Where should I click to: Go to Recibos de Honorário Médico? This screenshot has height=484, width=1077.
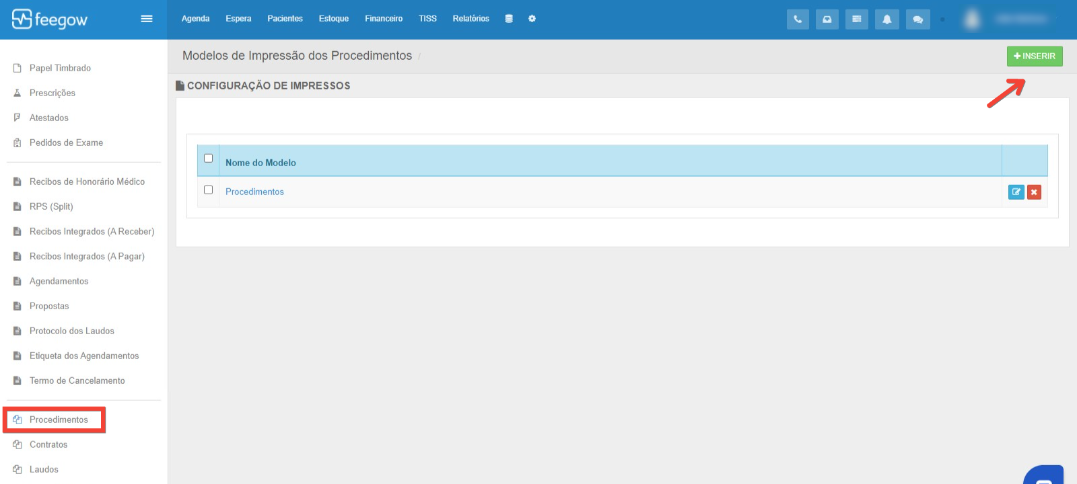click(x=87, y=182)
